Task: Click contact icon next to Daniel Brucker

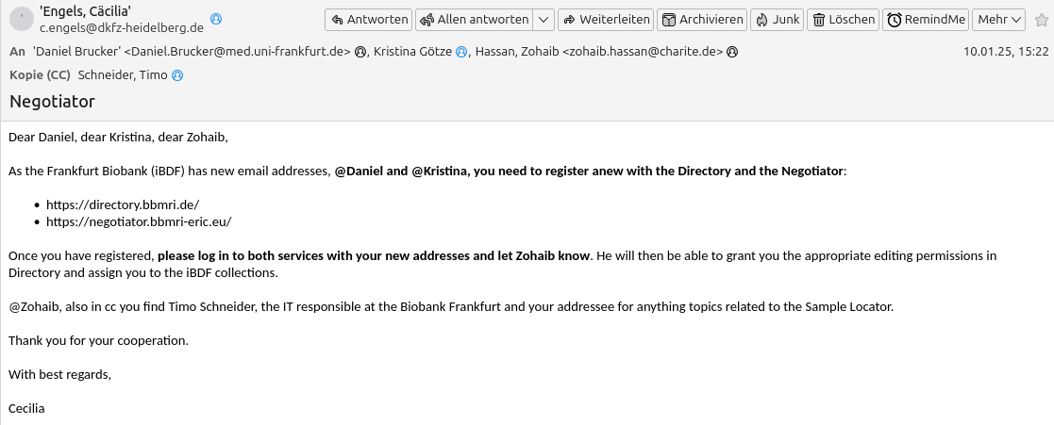Action: tap(360, 52)
